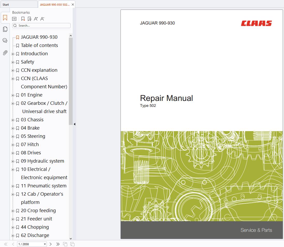Image resolution: width=284 pixels, height=247 pixels.
Task: Go to previous page arrow
Action: (x=13, y=244)
